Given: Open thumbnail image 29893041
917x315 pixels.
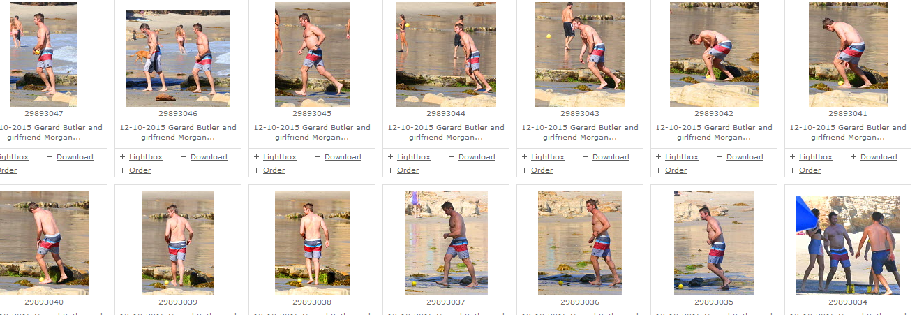Looking at the screenshot, I should pyautogui.click(x=848, y=54).
